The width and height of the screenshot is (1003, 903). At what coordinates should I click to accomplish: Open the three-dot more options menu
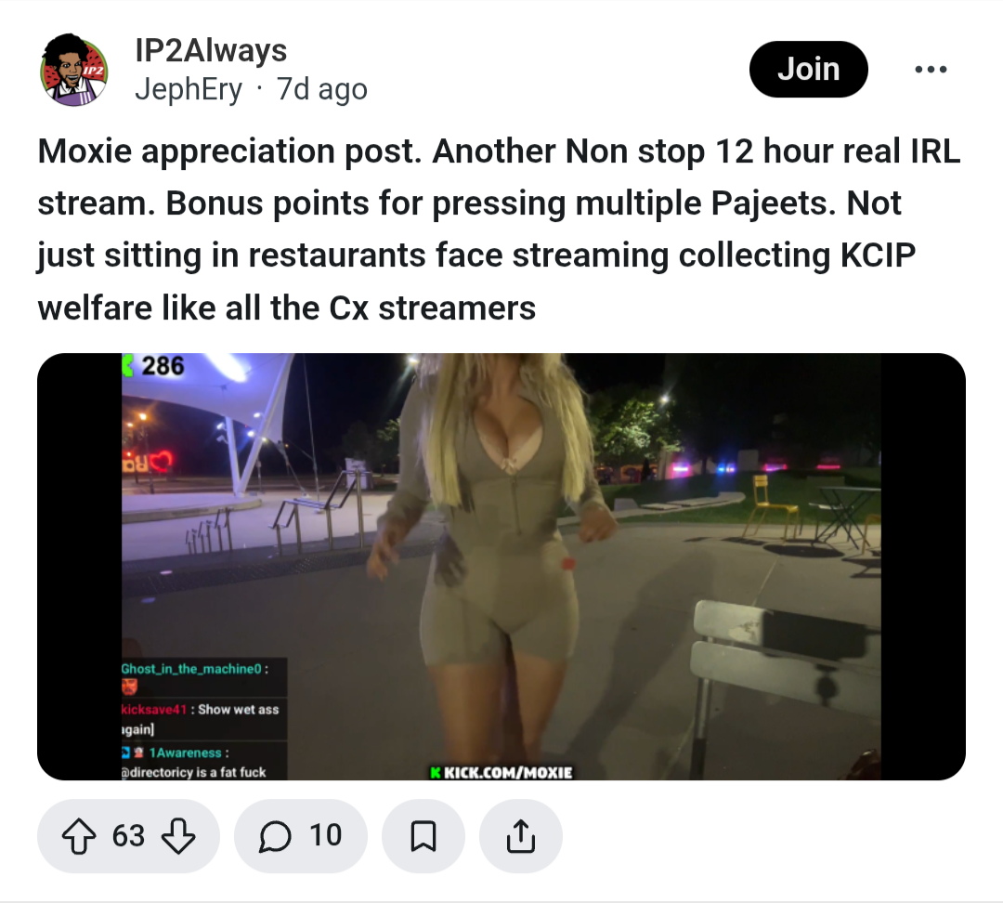pyautogui.click(x=931, y=69)
